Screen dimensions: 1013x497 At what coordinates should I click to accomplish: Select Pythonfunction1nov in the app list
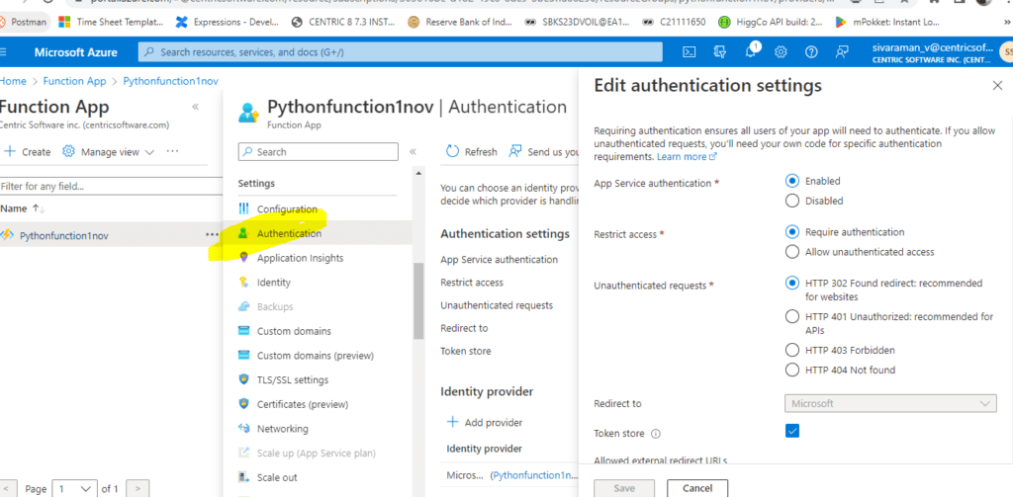click(x=64, y=235)
